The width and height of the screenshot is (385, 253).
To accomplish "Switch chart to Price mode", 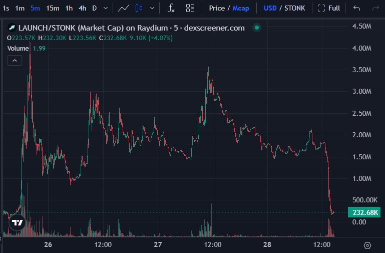I will click(x=217, y=9).
